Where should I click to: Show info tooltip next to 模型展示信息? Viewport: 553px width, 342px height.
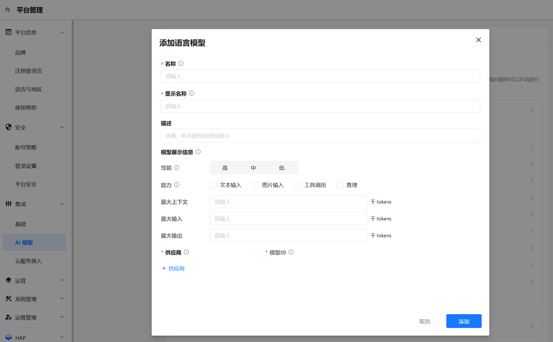coord(198,152)
